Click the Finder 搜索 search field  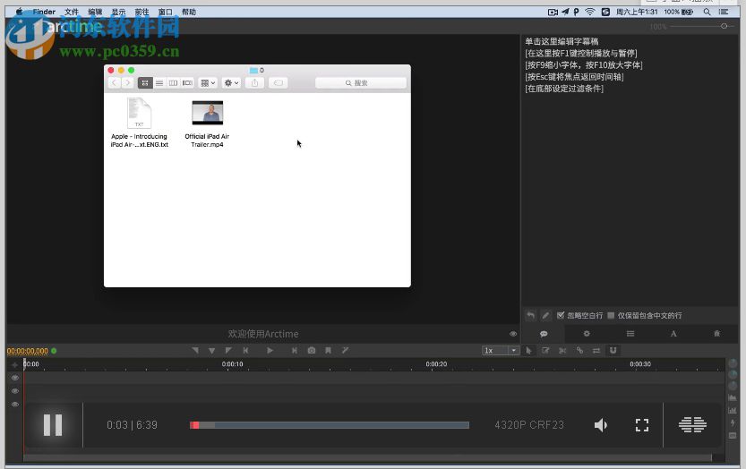[x=361, y=82]
